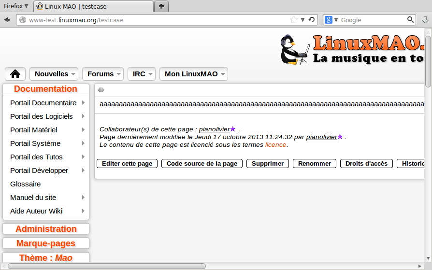Expand the Portail des Logiciels submenu arrow
The image size is (432, 270).
[83, 116]
